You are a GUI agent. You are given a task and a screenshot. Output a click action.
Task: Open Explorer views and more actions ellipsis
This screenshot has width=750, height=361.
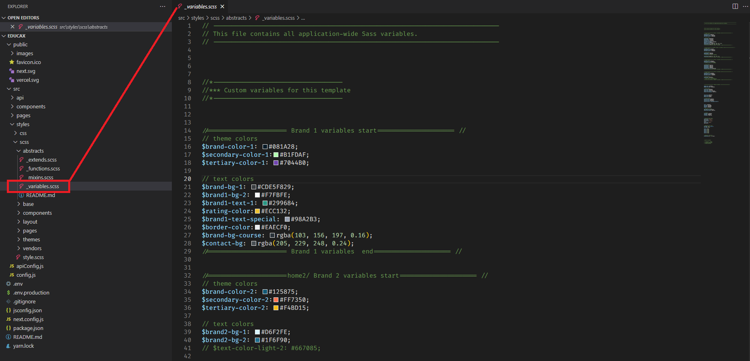[163, 6]
